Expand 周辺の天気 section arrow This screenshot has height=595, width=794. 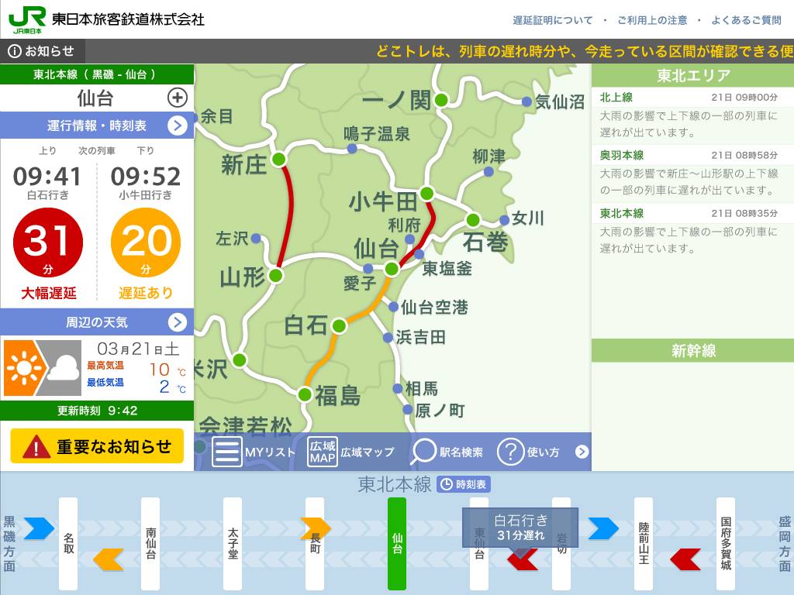178,322
